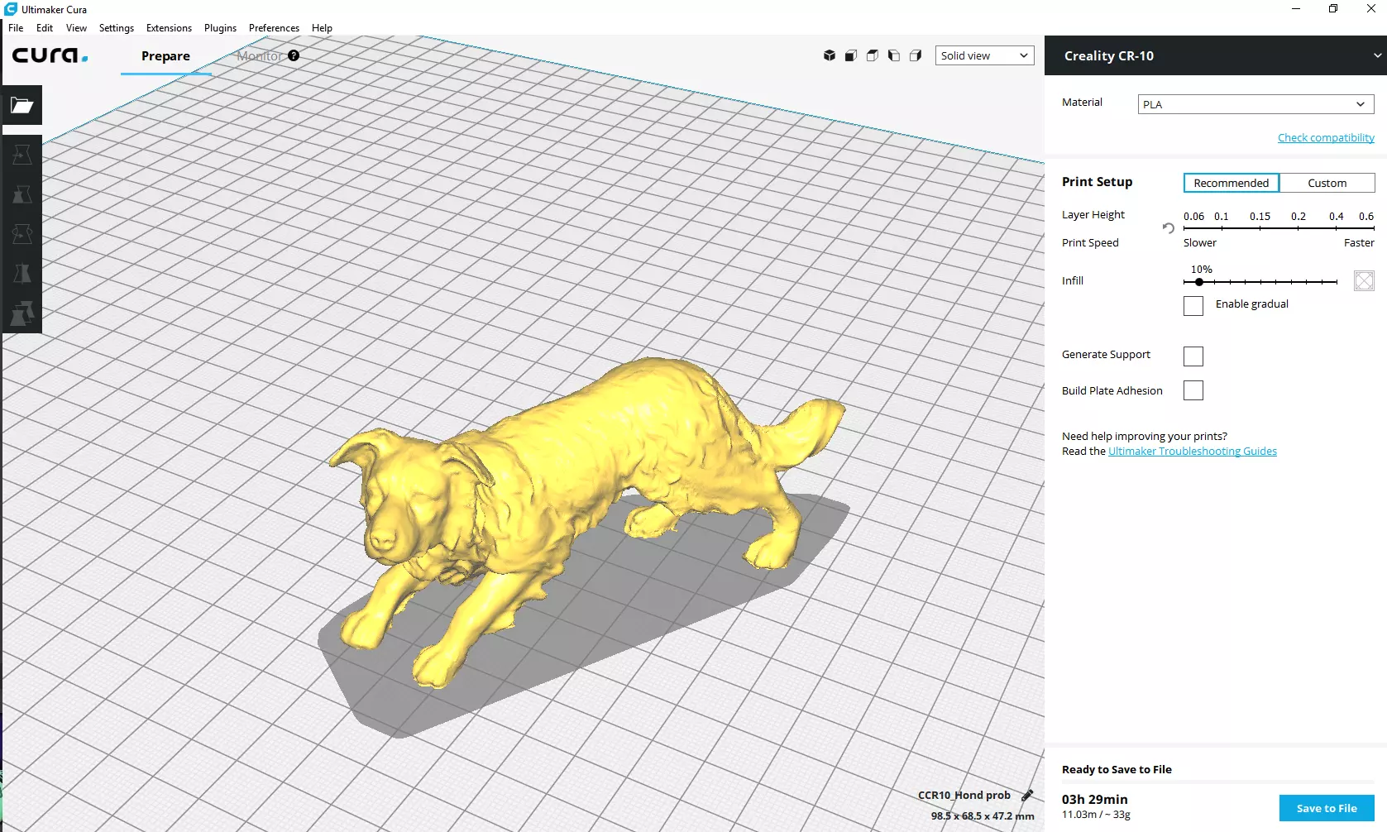Open the File menu
The width and height of the screenshot is (1387, 832).
pos(16,28)
